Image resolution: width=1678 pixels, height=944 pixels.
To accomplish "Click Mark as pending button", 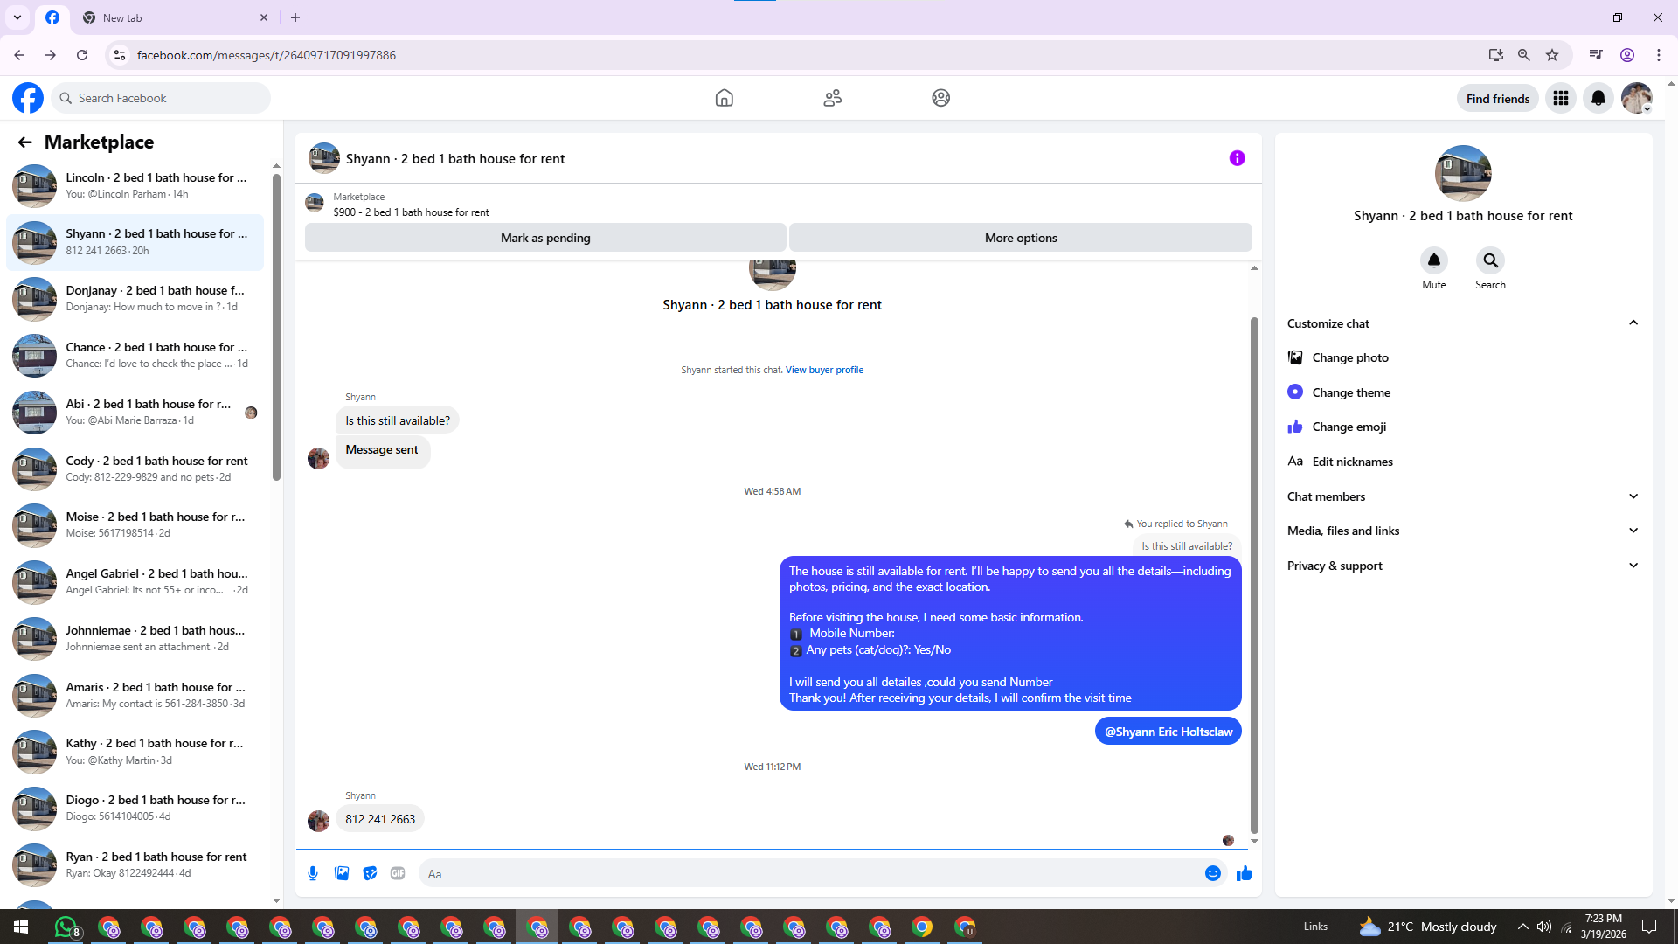I will [x=545, y=238].
